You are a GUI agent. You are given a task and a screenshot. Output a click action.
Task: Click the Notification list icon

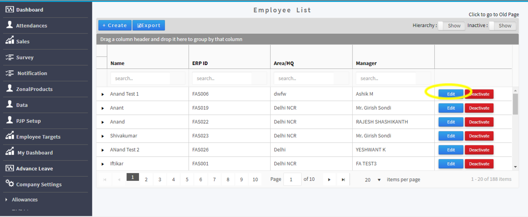pyautogui.click(x=9, y=73)
